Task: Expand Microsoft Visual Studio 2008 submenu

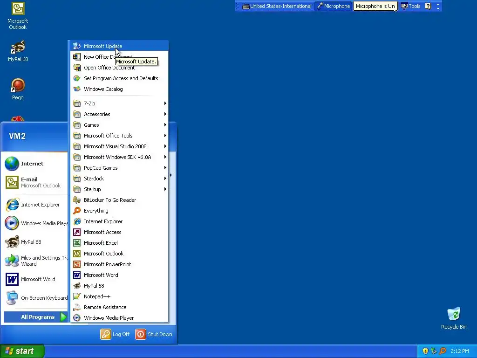Action: coord(119,146)
